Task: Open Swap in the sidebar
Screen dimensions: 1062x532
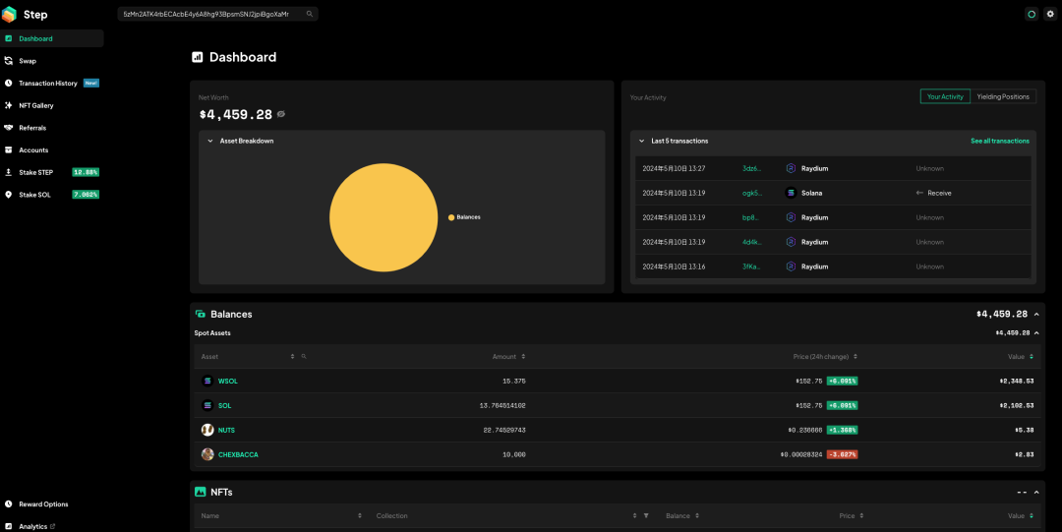Action: [x=28, y=61]
